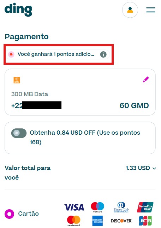
Task: Click the UnionPay logo
Action: point(145,207)
